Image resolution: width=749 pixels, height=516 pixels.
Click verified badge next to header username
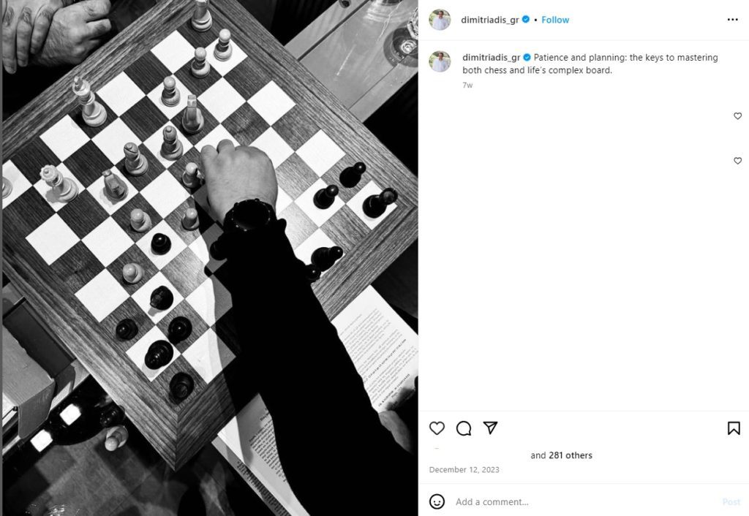(x=526, y=20)
